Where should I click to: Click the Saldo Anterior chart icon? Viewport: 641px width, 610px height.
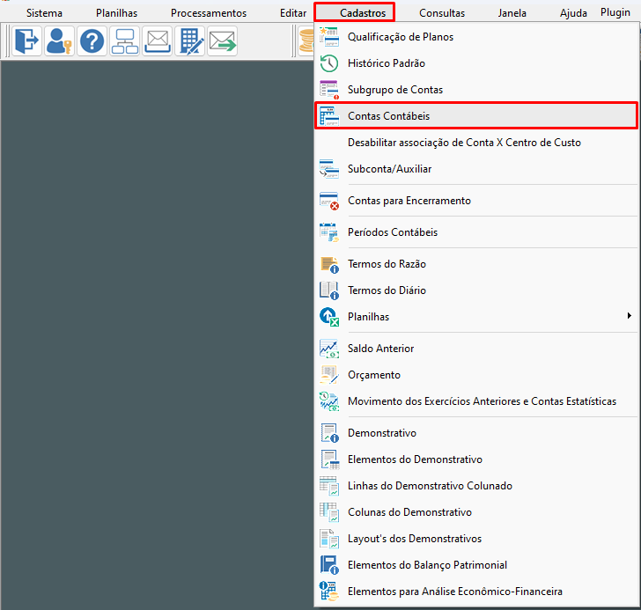(x=329, y=349)
